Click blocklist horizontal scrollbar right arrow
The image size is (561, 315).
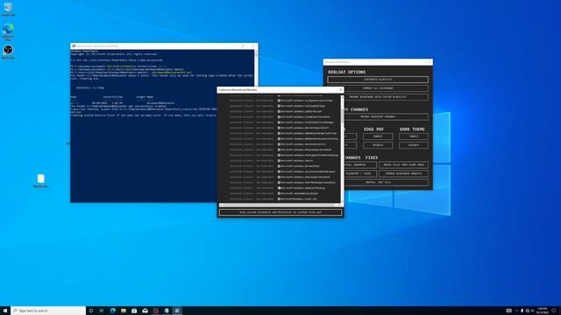tap(339, 205)
